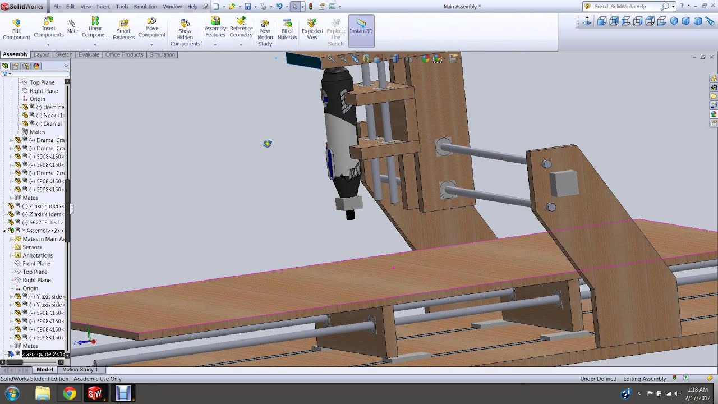Click the Insert Components tool

pyautogui.click(x=49, y=27)
